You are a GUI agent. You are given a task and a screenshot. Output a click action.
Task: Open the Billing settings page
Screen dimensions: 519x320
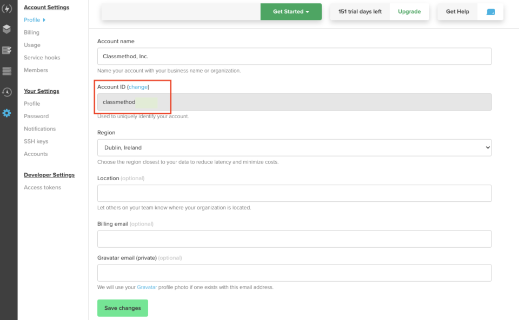click(x=31, y=32)
